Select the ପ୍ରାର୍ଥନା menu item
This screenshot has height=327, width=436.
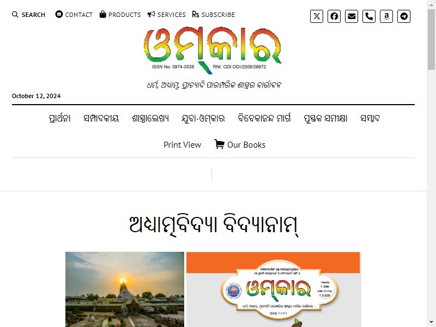click(59, 118)
